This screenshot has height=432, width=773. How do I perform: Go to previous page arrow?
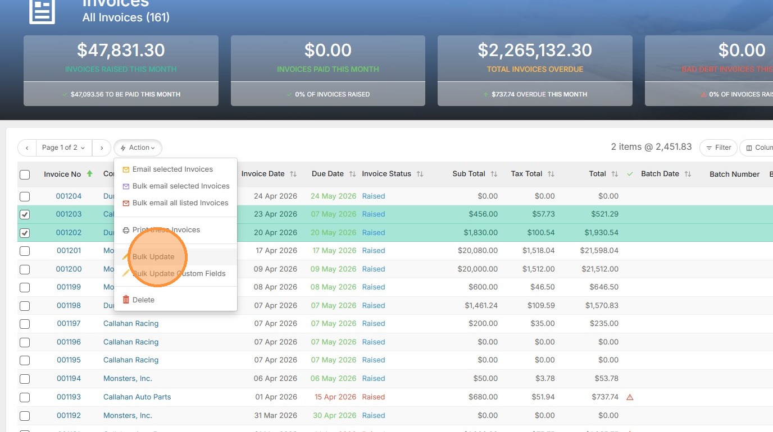pyautogui.click(x=27, y=148)
